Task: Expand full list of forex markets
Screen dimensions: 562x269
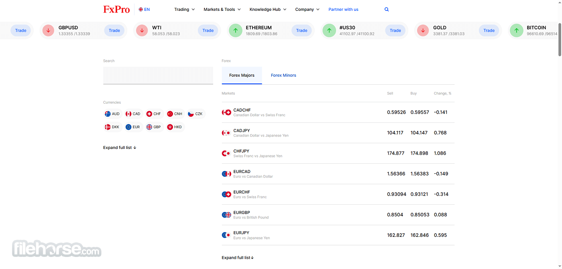Action: pyautogui.click(x=238, y=258)
